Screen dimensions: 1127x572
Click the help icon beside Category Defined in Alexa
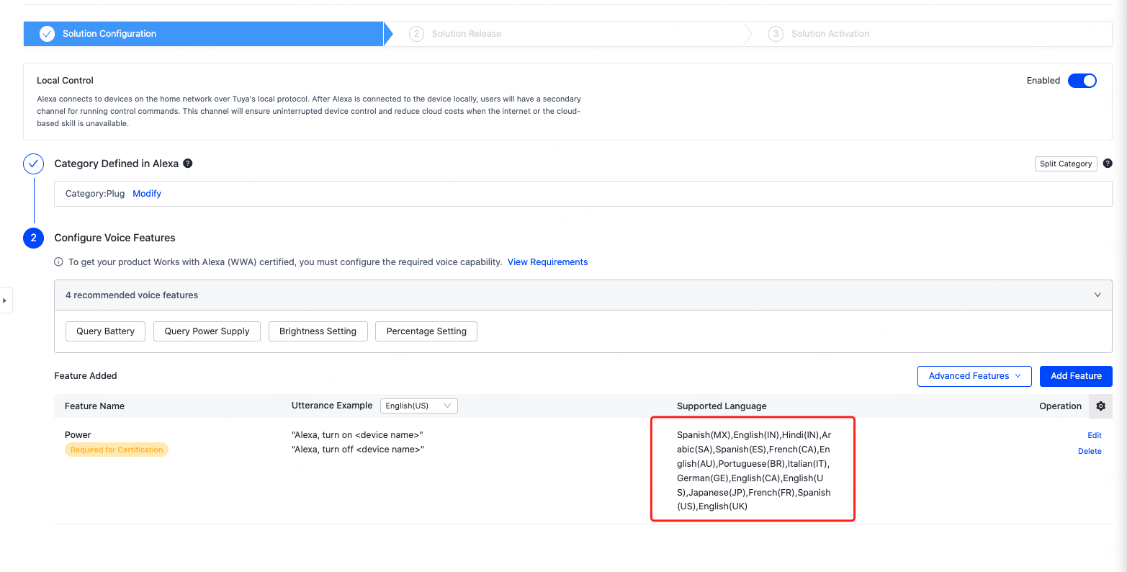tap(188, 164)
